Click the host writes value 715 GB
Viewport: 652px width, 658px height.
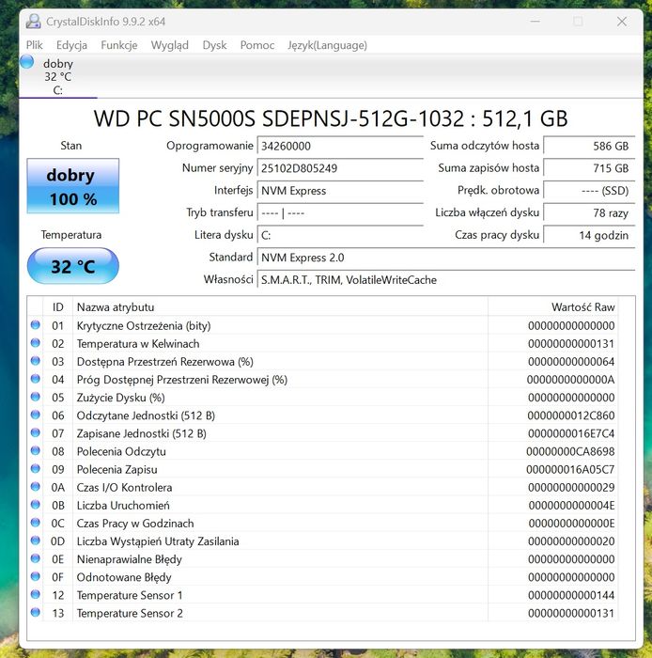[589, 168]
